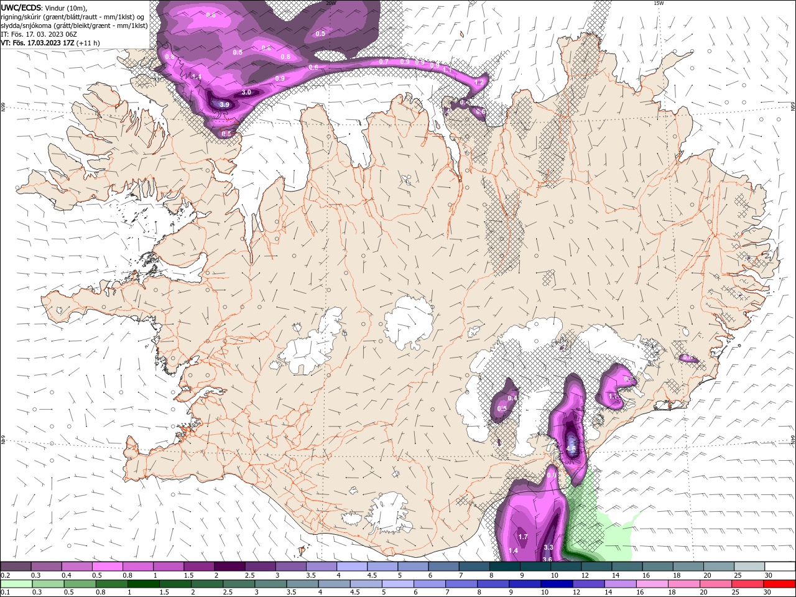This screenshot has height=597, width=796.
Task: Select the dark green rain swatch between 1 and 1.5
Action: pos(144,584)
